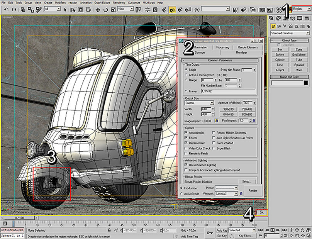Disable the Atmospherics checkbox

click(x=186, y=132)
